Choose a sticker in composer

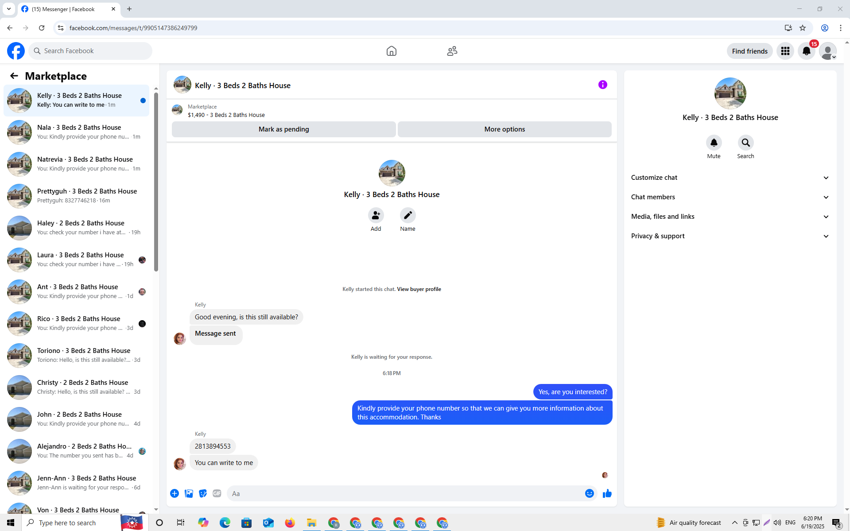[x=203, y=493]
